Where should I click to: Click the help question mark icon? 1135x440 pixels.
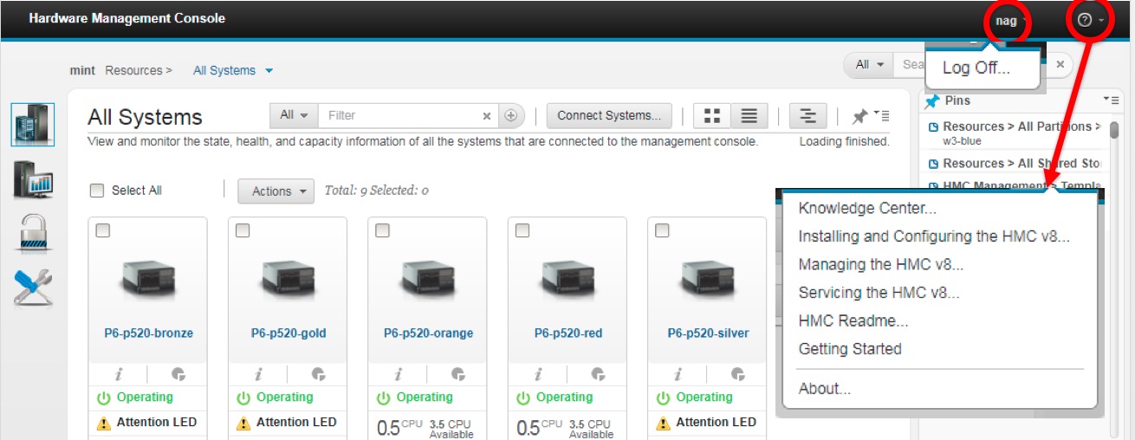(1084, 20)
